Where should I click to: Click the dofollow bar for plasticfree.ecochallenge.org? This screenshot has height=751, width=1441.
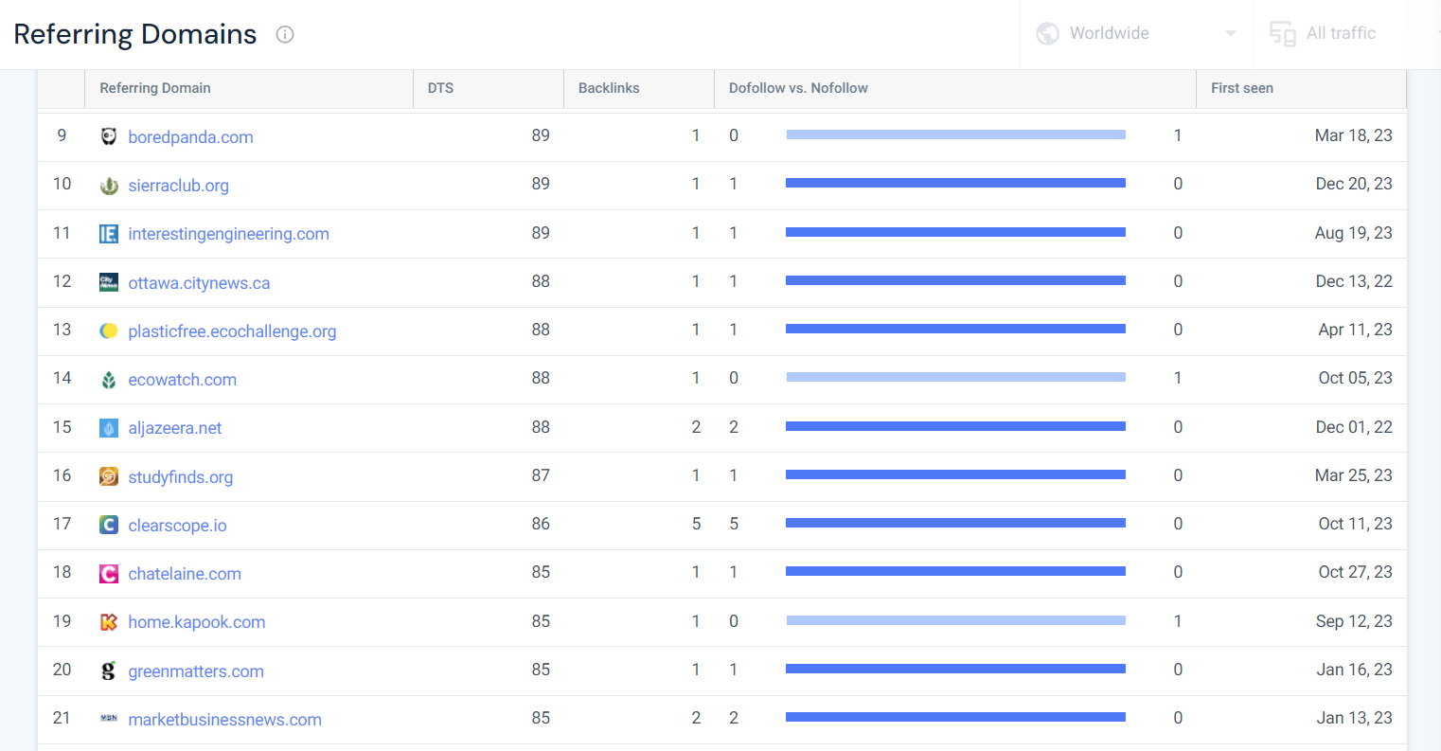point(955,330)
